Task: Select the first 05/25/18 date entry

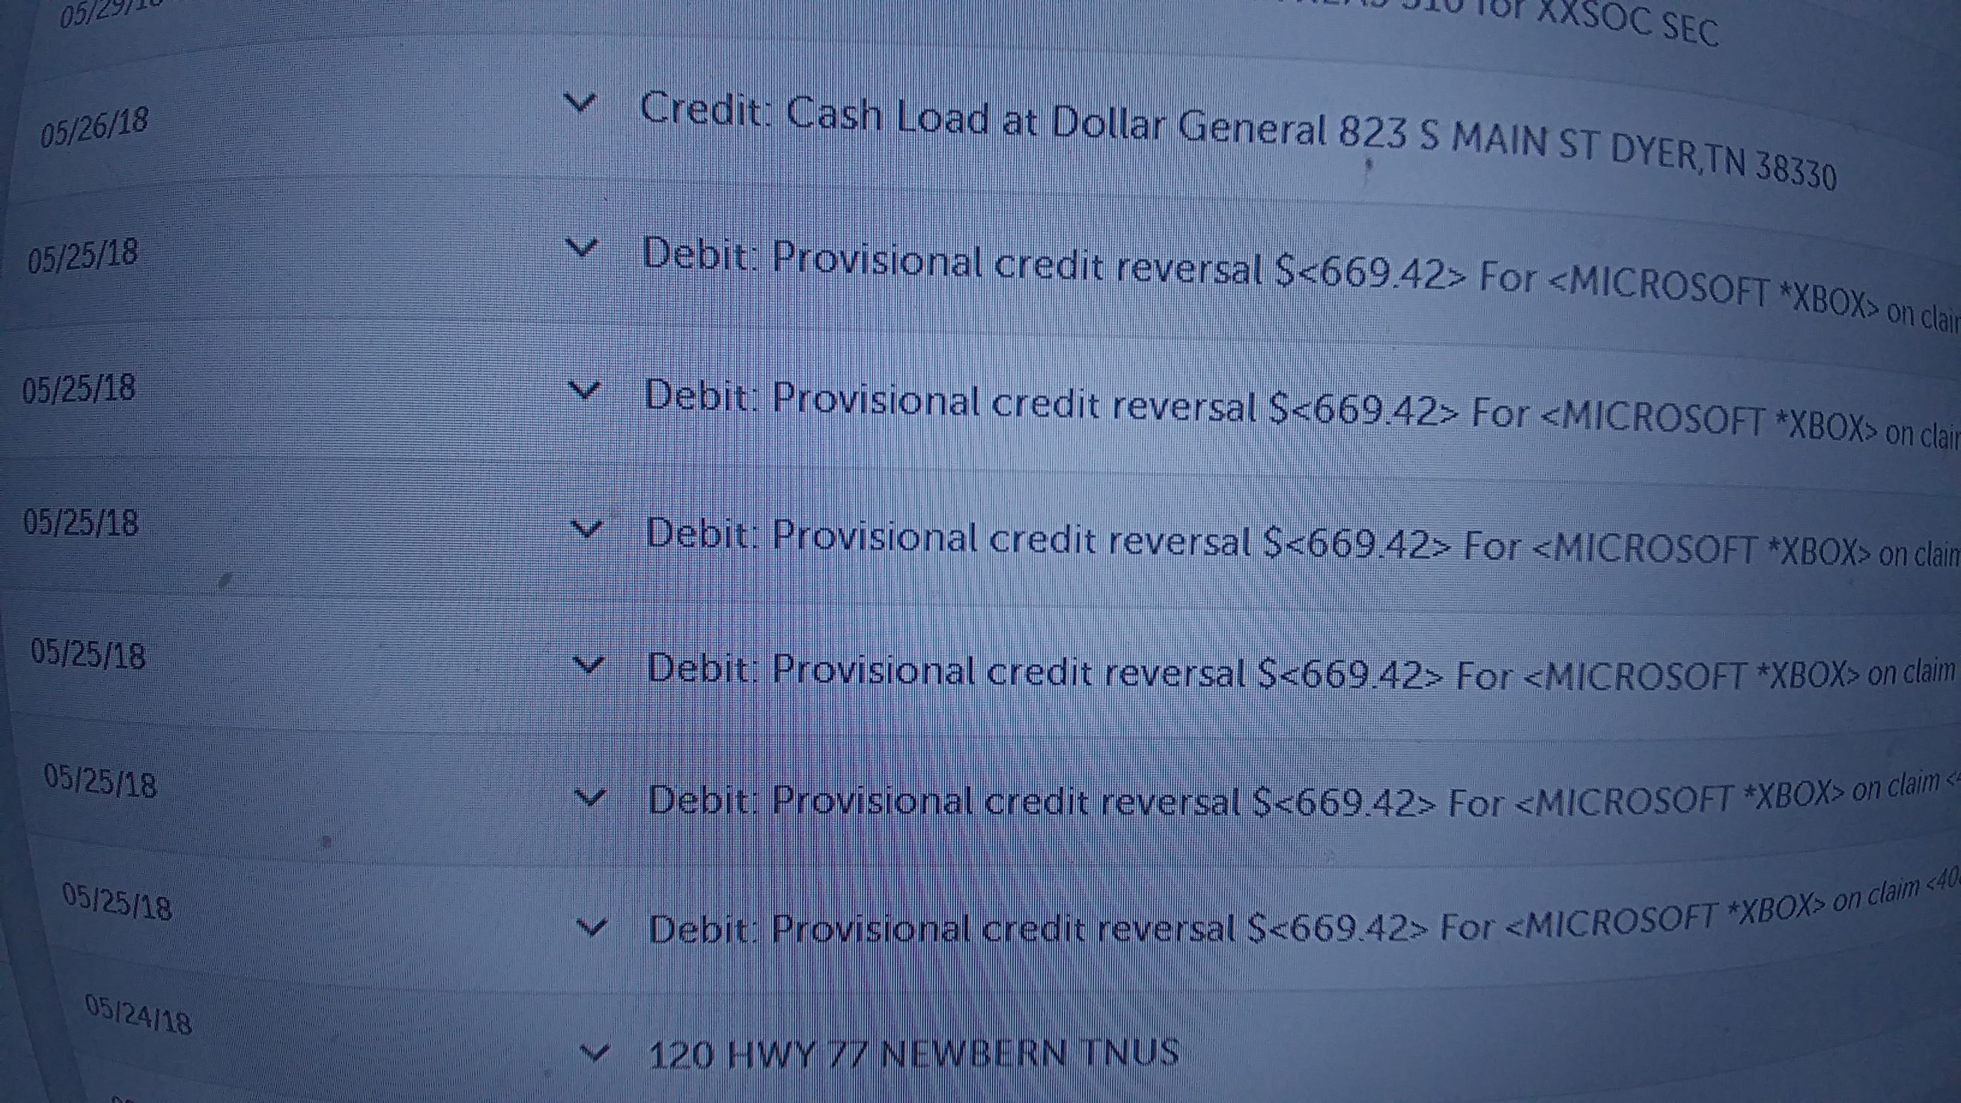Action: [83, 255]
